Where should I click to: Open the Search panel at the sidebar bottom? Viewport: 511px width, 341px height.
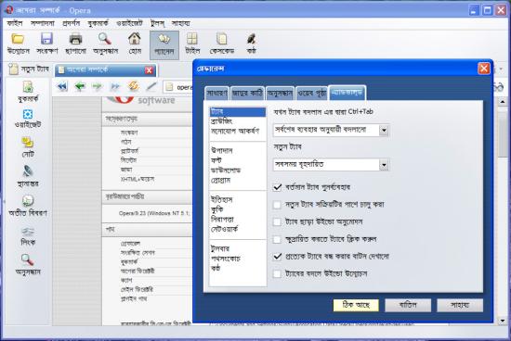tap(28, 264)
